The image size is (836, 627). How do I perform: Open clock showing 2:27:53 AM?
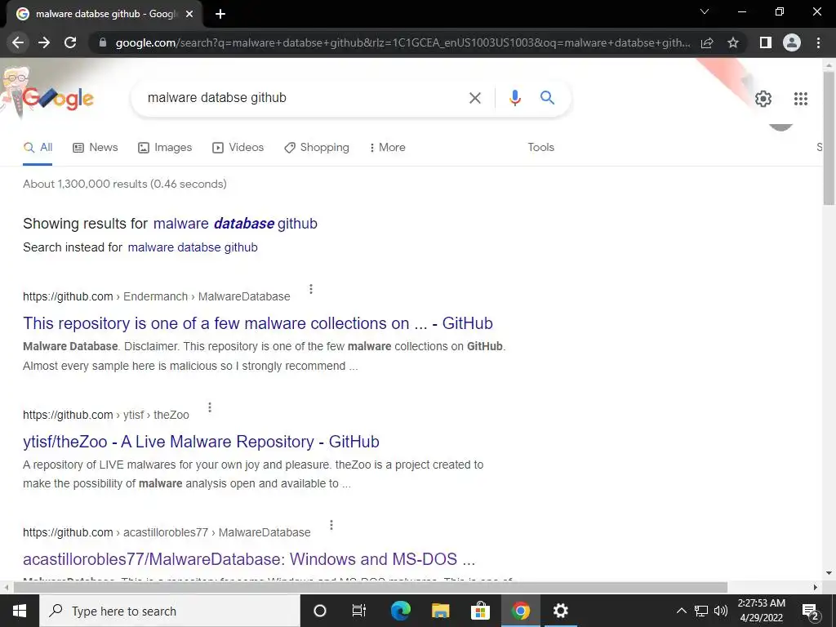point(762,611)
